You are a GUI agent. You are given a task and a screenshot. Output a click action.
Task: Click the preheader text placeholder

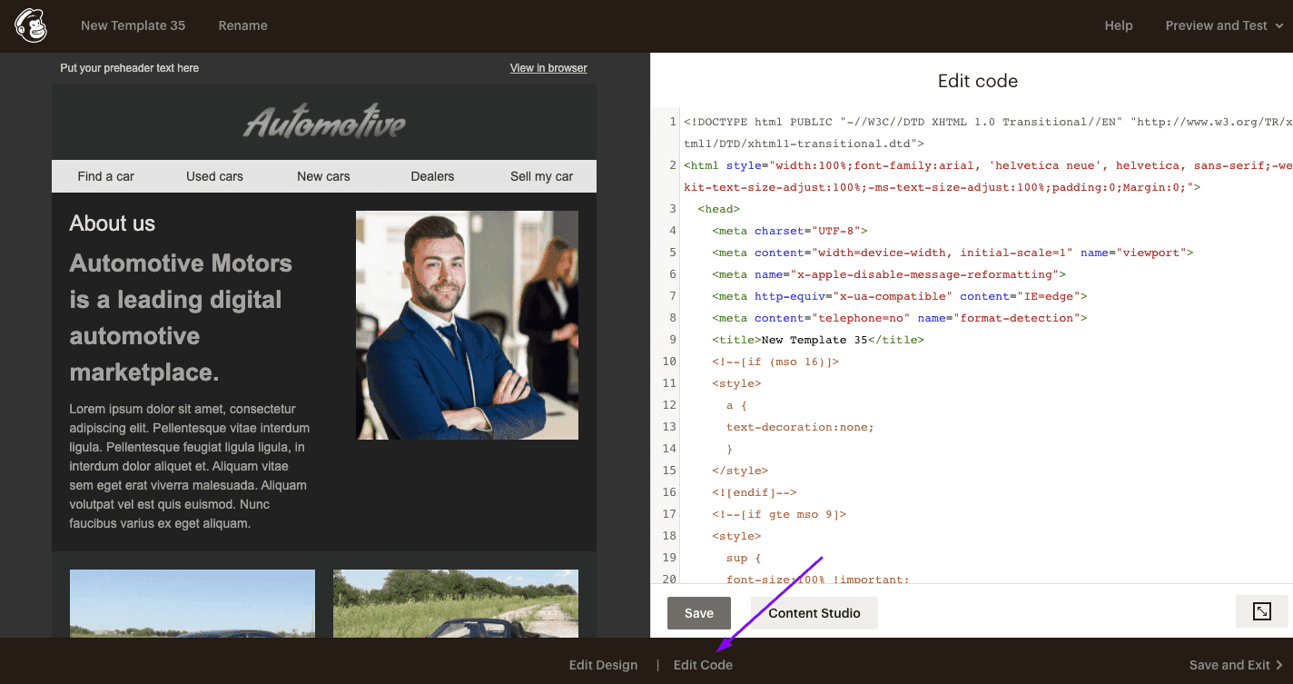[129, 67]
